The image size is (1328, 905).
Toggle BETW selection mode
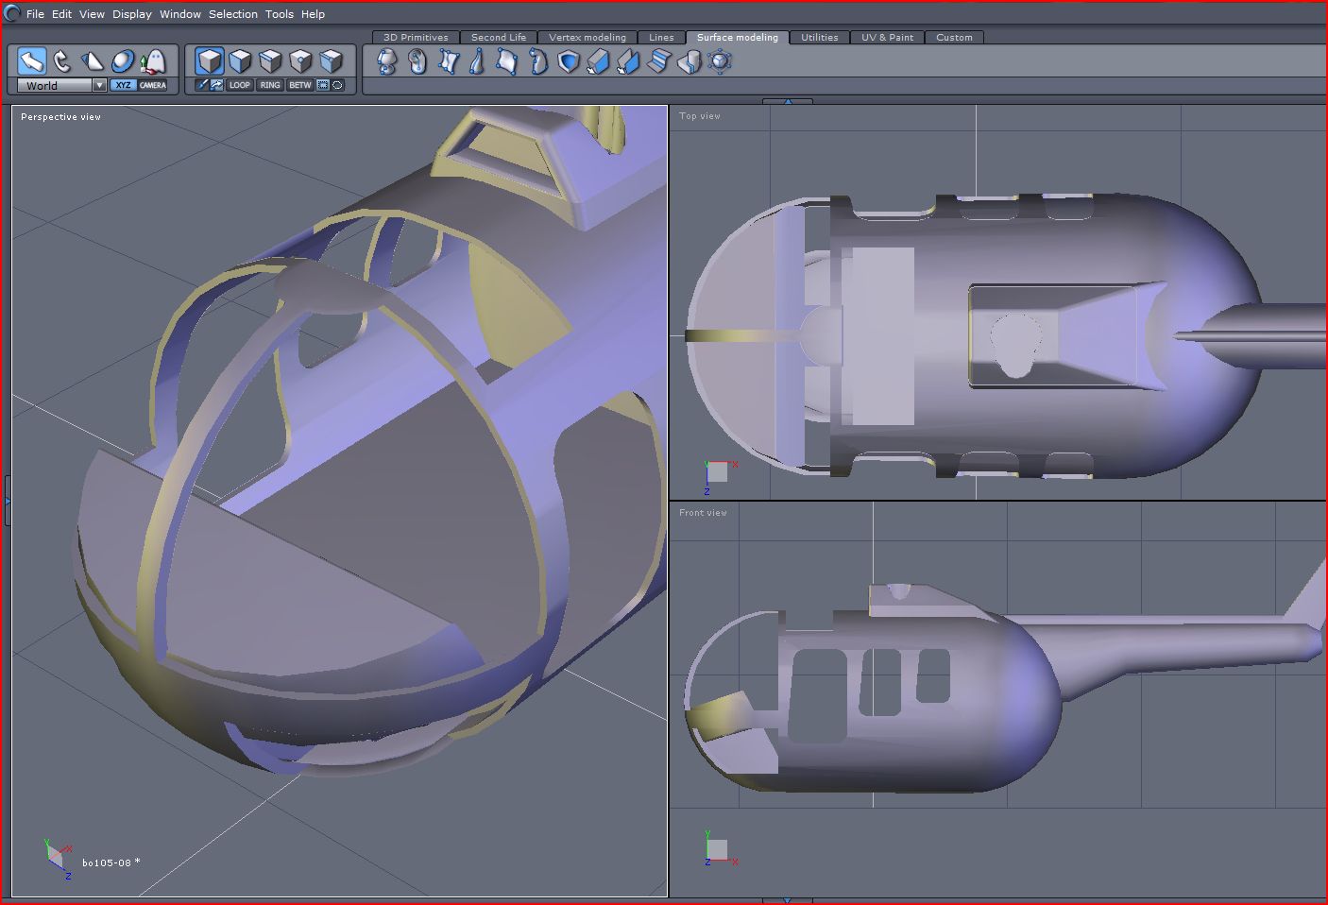[300, 85]
